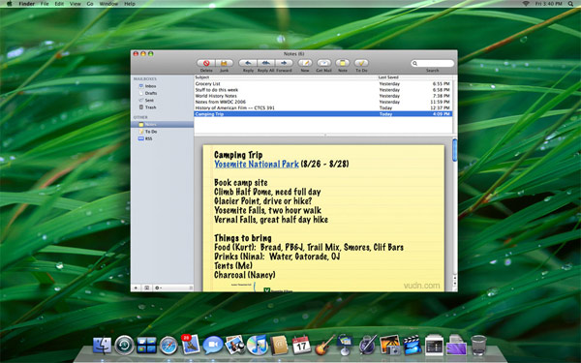The image size is (581, 363).
Task: Click the Reply All icon
Action: click(x=265, y=63)
